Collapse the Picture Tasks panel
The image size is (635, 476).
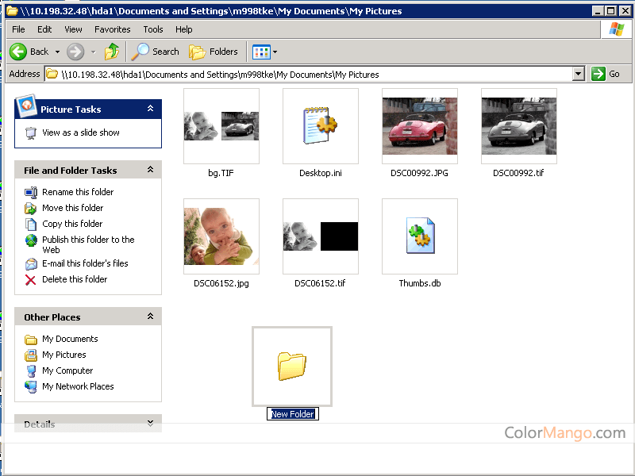150,109
